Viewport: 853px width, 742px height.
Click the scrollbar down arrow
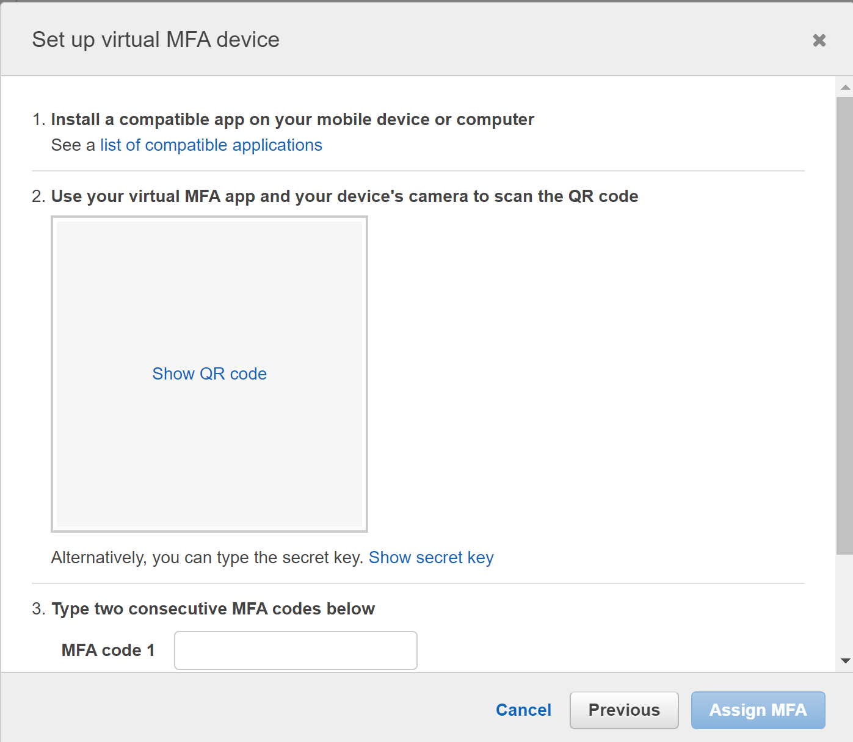pos(845,660)
